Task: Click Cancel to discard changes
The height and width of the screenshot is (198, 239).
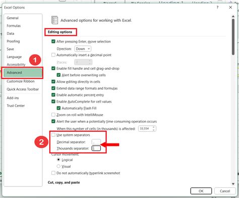Action: [x=225, y=191]
